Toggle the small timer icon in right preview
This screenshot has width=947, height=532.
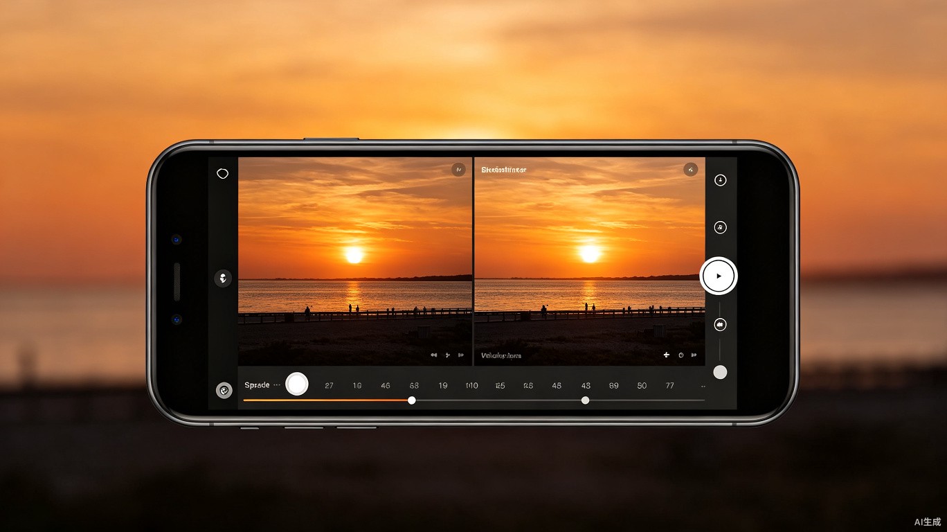coord(681,355)
